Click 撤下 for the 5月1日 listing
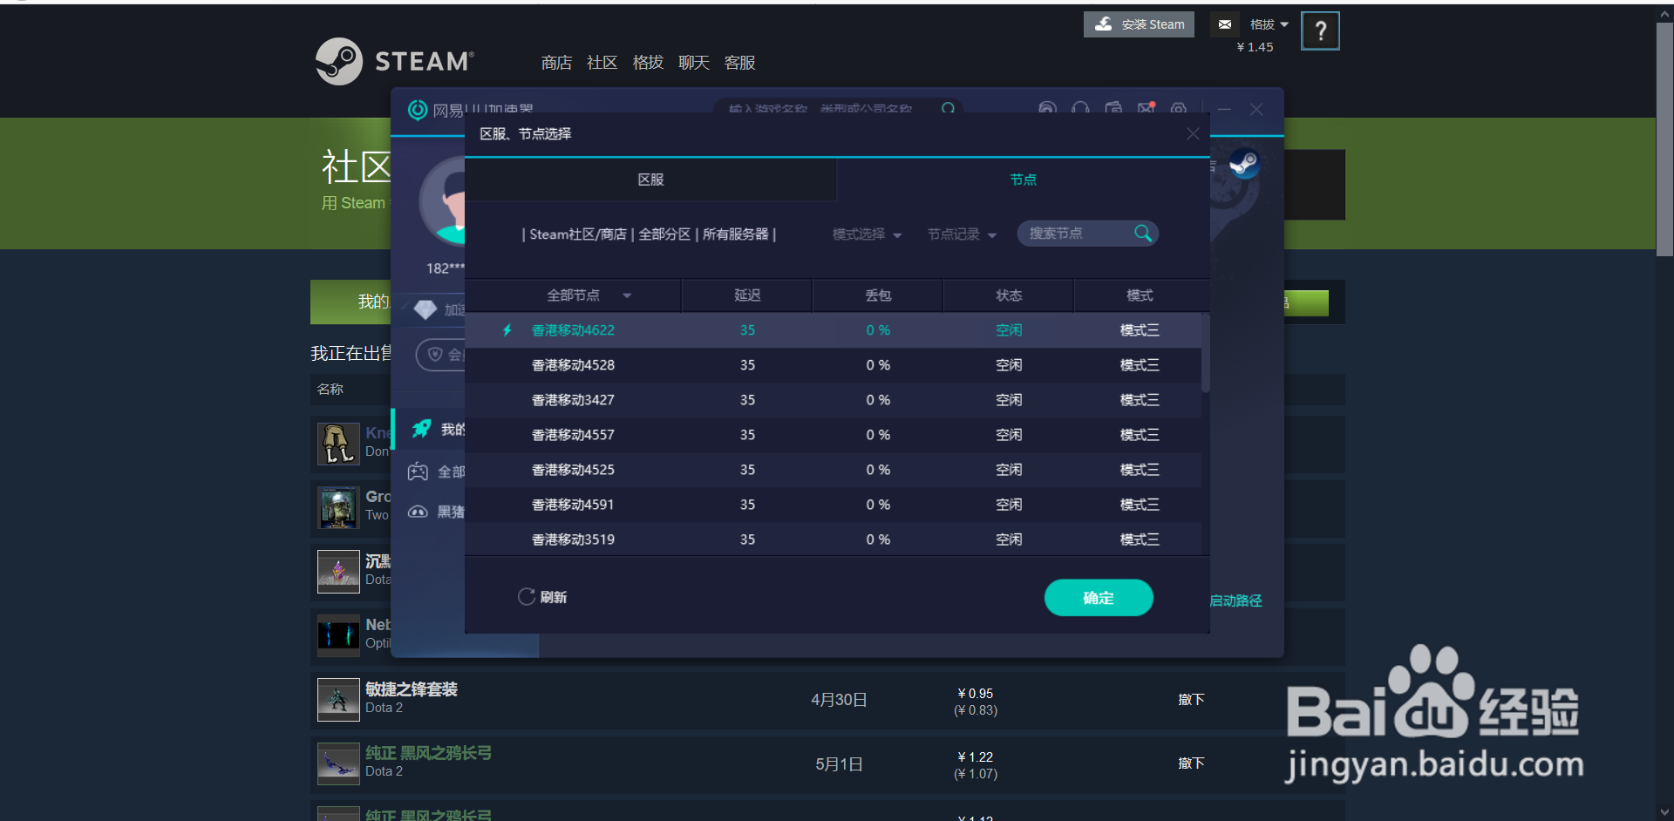The height and width of the screenshot is (821, 1674). tap(1191, 763)
